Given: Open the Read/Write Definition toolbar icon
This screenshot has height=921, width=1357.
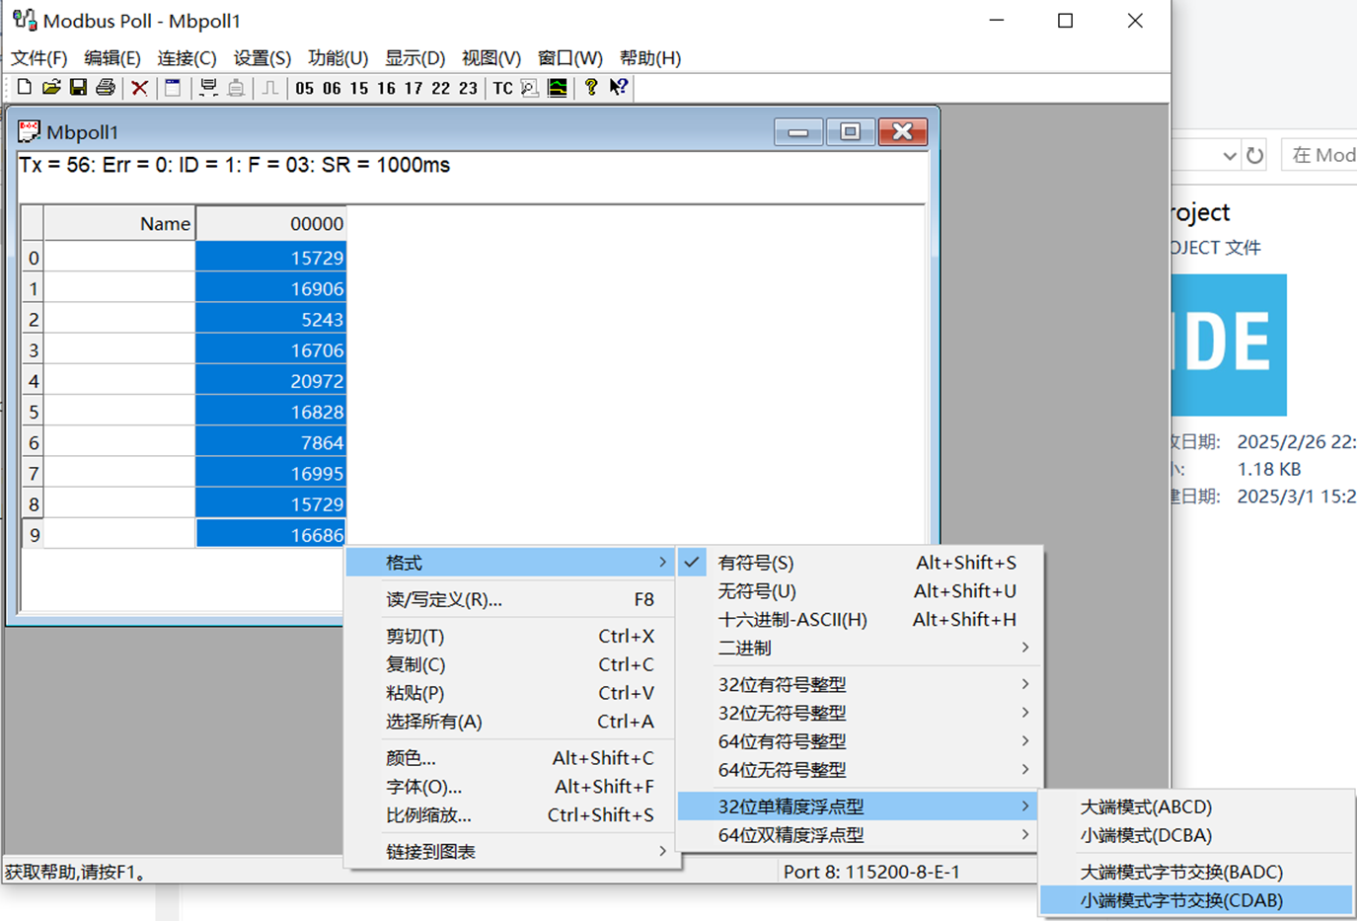Looking at the screenshot, I should click(x=172, y=88).
